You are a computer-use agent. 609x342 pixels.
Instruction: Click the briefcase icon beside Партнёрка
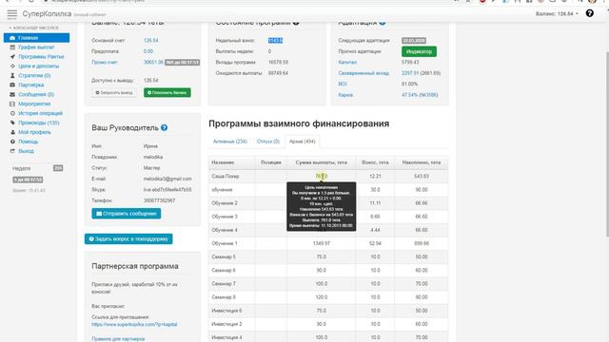(12, 85)
